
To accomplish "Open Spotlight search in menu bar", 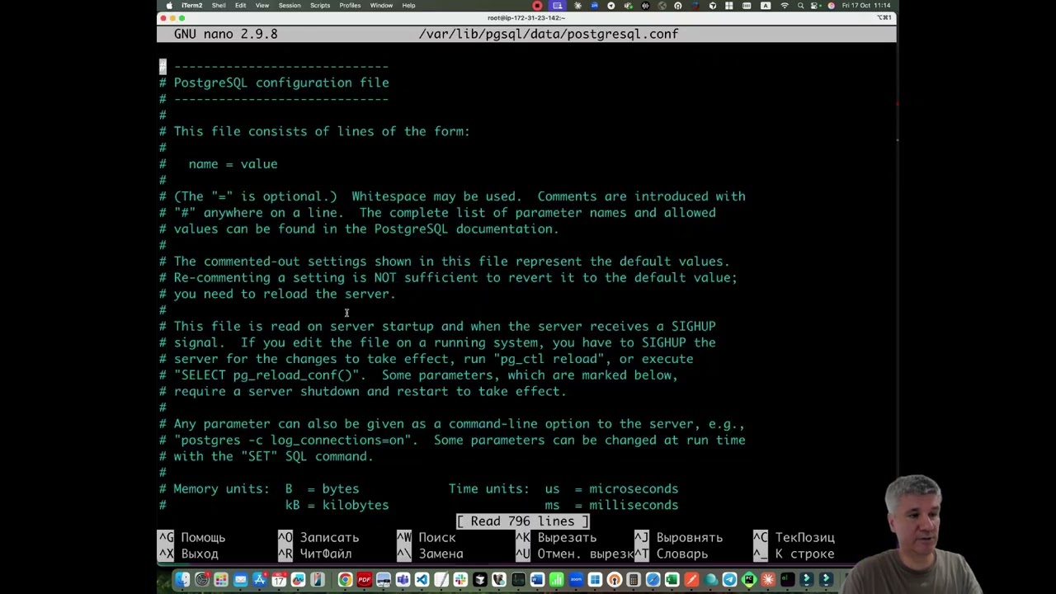I will tap(800, 5).
